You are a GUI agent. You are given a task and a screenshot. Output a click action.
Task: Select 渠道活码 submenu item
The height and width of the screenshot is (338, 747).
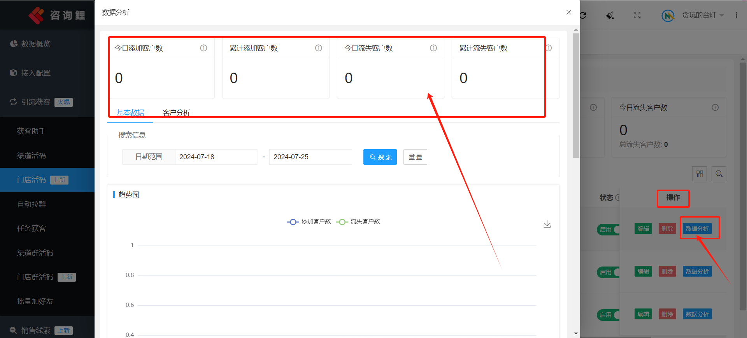pos(47,156)
